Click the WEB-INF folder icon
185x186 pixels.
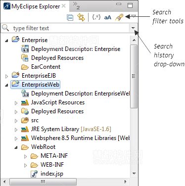pyautogui.click(x=34, y=165)
